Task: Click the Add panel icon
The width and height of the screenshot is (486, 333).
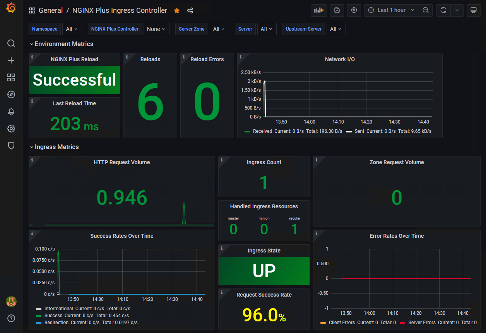Action: (x=319, y=10)
